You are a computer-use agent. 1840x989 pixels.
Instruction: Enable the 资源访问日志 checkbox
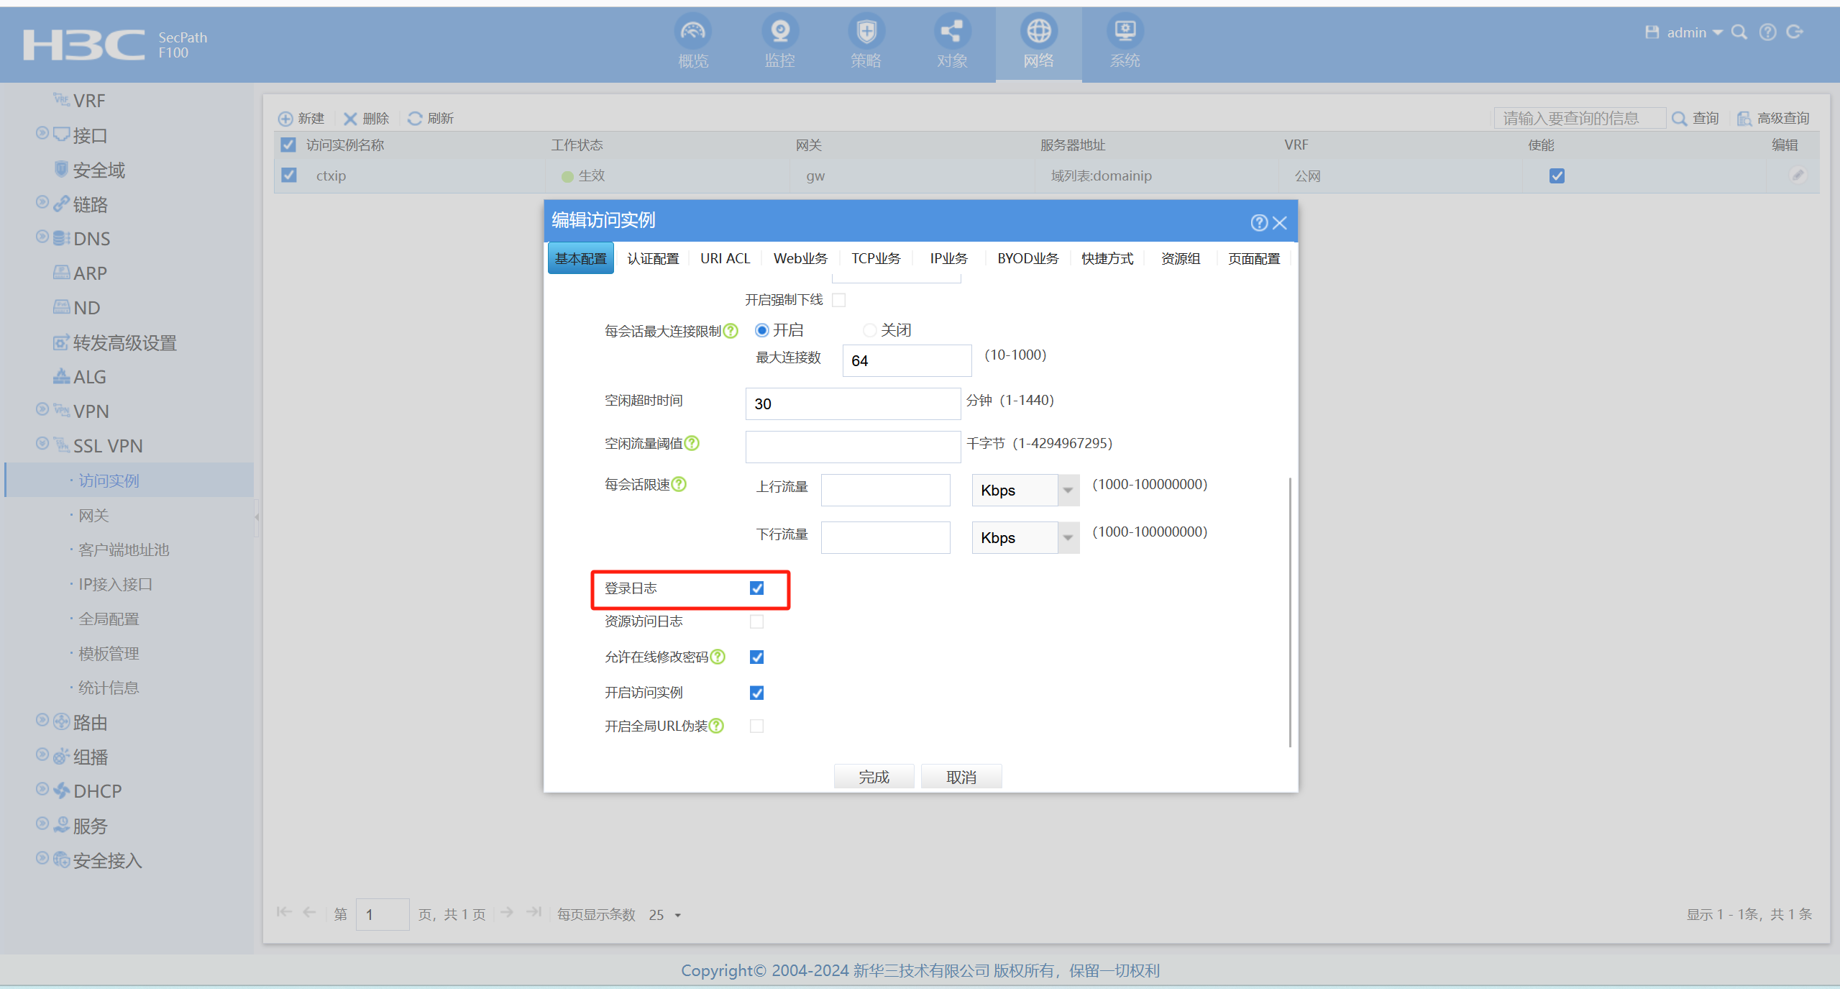tap(756, 621)
